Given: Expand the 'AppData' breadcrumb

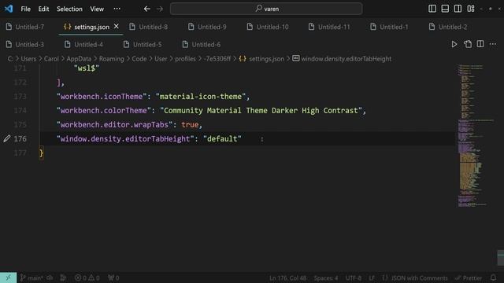Looking at the screenshot, I should [x=79, y=59].
